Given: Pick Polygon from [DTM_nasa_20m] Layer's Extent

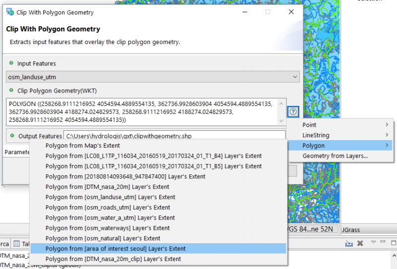Looking at the screenshot, I should pos(107,187).
